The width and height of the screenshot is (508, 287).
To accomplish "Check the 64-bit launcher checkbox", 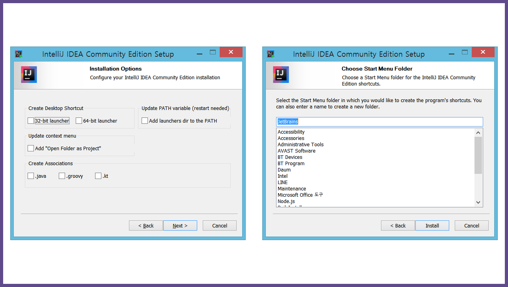I will tap(79, 121).
